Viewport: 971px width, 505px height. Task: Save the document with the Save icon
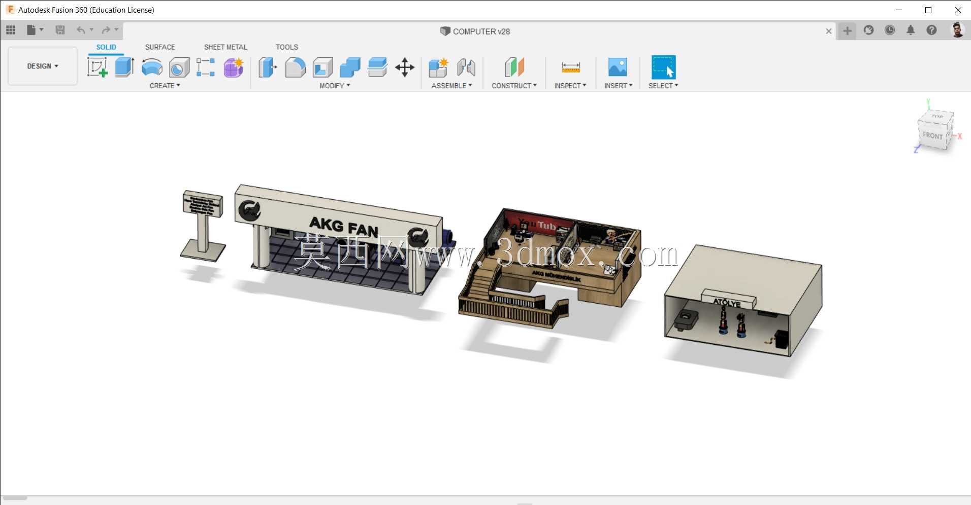coord(60,30)
